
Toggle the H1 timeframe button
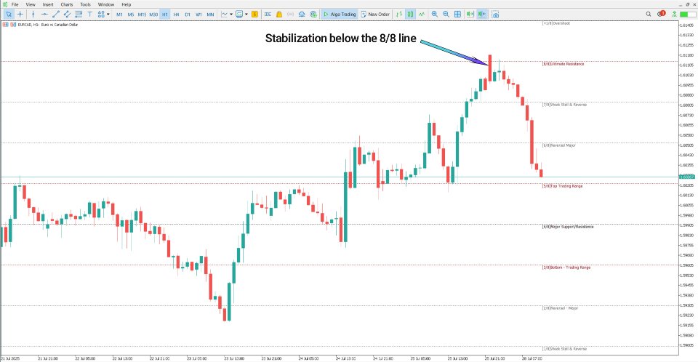coord(165,15)
